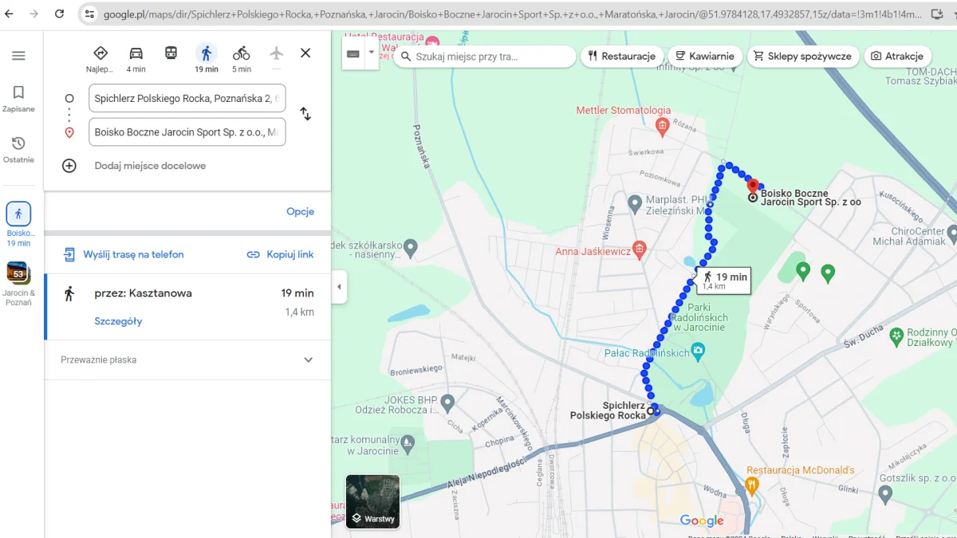Filter by Atrakcje
Screen dimensions: 957x538
(x=897, y=57)
